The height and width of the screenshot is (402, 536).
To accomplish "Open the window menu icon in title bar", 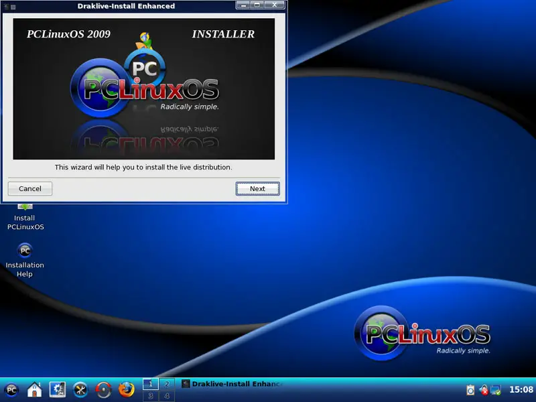I will [6, 7].
